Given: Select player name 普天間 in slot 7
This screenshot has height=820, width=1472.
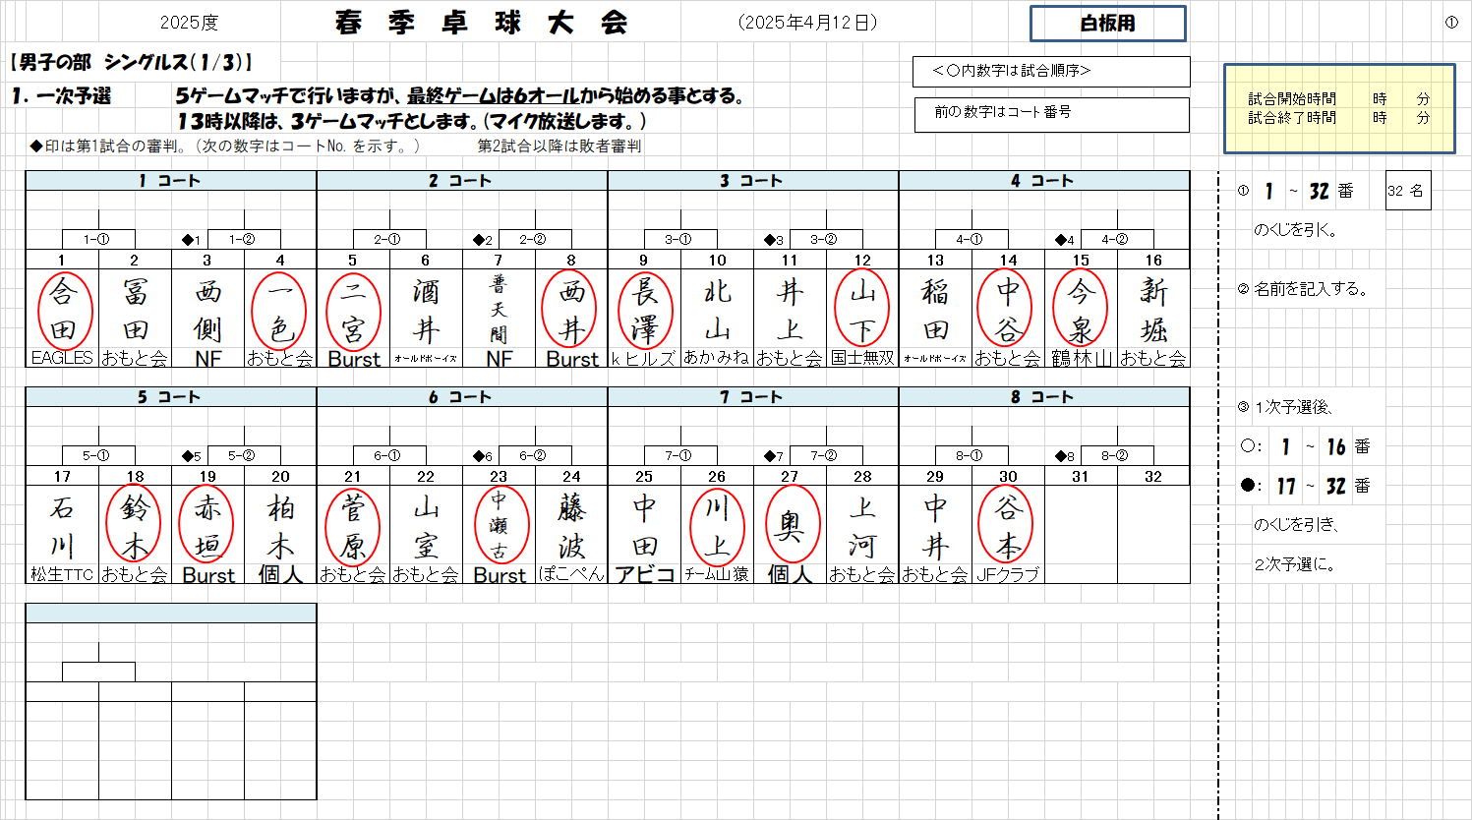Looking at the screenshot, I should (x=500, y=310).
